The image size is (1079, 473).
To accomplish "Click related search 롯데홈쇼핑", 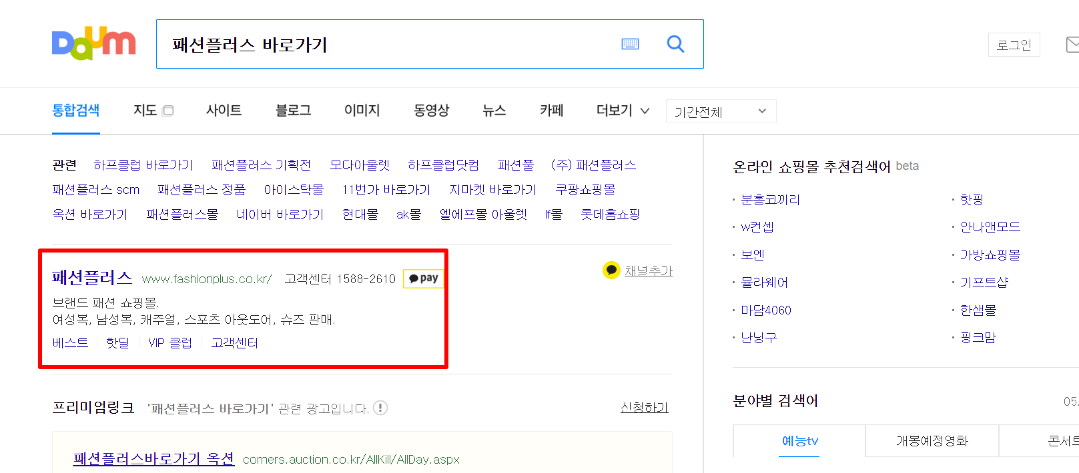I will pos(610,215).
